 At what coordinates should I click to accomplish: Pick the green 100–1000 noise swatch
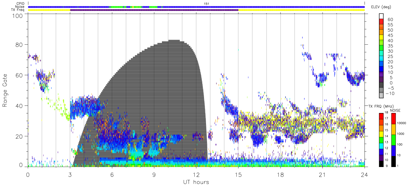coord(393,140)
